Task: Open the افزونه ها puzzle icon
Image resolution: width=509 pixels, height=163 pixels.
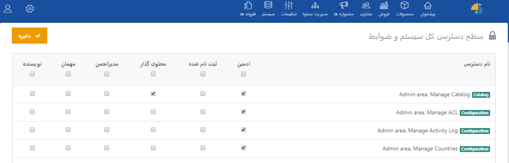Action: tap(248, 5)
